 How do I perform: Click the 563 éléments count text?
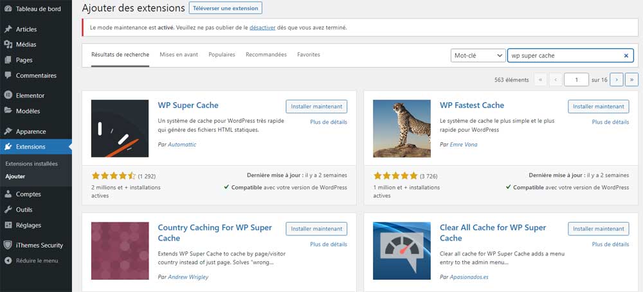(x=511, y=80)
